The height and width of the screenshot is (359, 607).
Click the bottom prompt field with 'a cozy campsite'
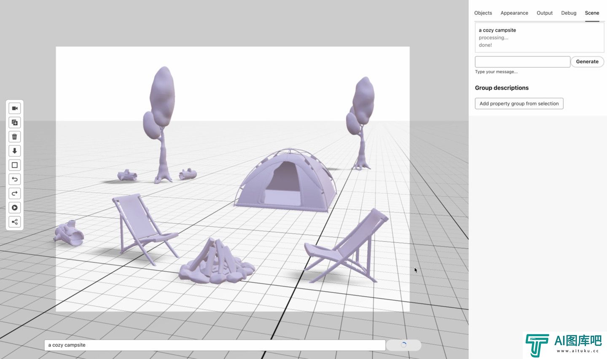[x=215, y=345]
